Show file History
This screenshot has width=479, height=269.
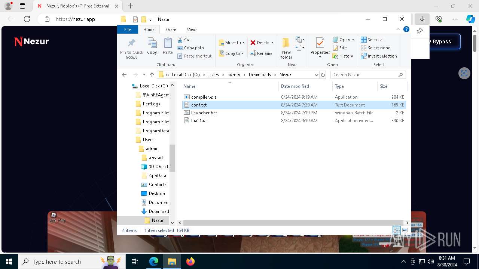pyautogui.click(x=343, y=56)
